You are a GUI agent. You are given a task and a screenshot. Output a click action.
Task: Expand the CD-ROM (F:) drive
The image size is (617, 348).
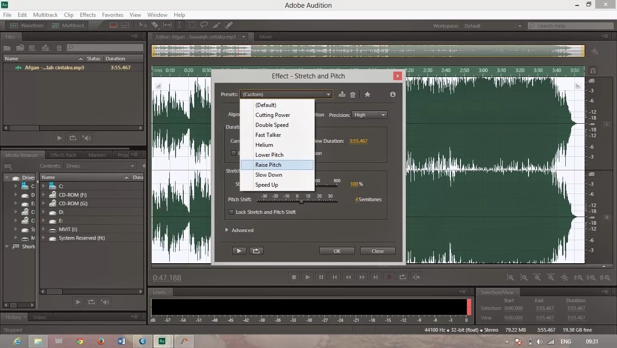(44, 195)
